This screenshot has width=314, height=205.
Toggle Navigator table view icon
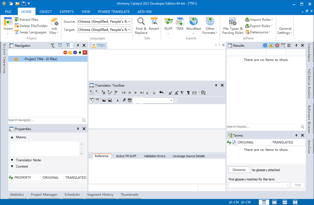click(x=60, y=45)
